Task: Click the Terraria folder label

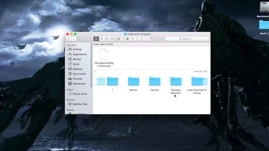Action: [155, 90]
